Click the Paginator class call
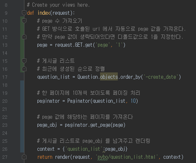The image size is (196, 163). (79, 101)
